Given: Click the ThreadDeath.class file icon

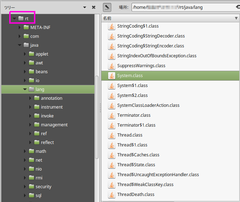Looking at the screenshot, I should pyautogui.click(x=112, y=195).
